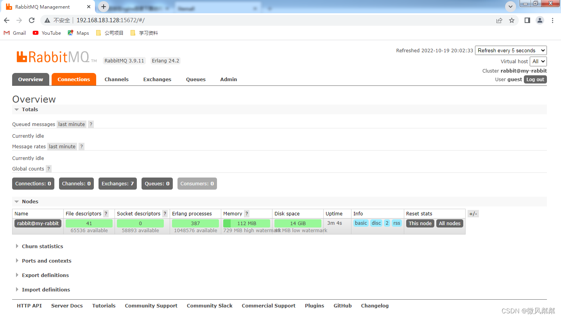Screen dimensions: 561x318
Task: Open the Tutorials footer link
Action: 104,306
